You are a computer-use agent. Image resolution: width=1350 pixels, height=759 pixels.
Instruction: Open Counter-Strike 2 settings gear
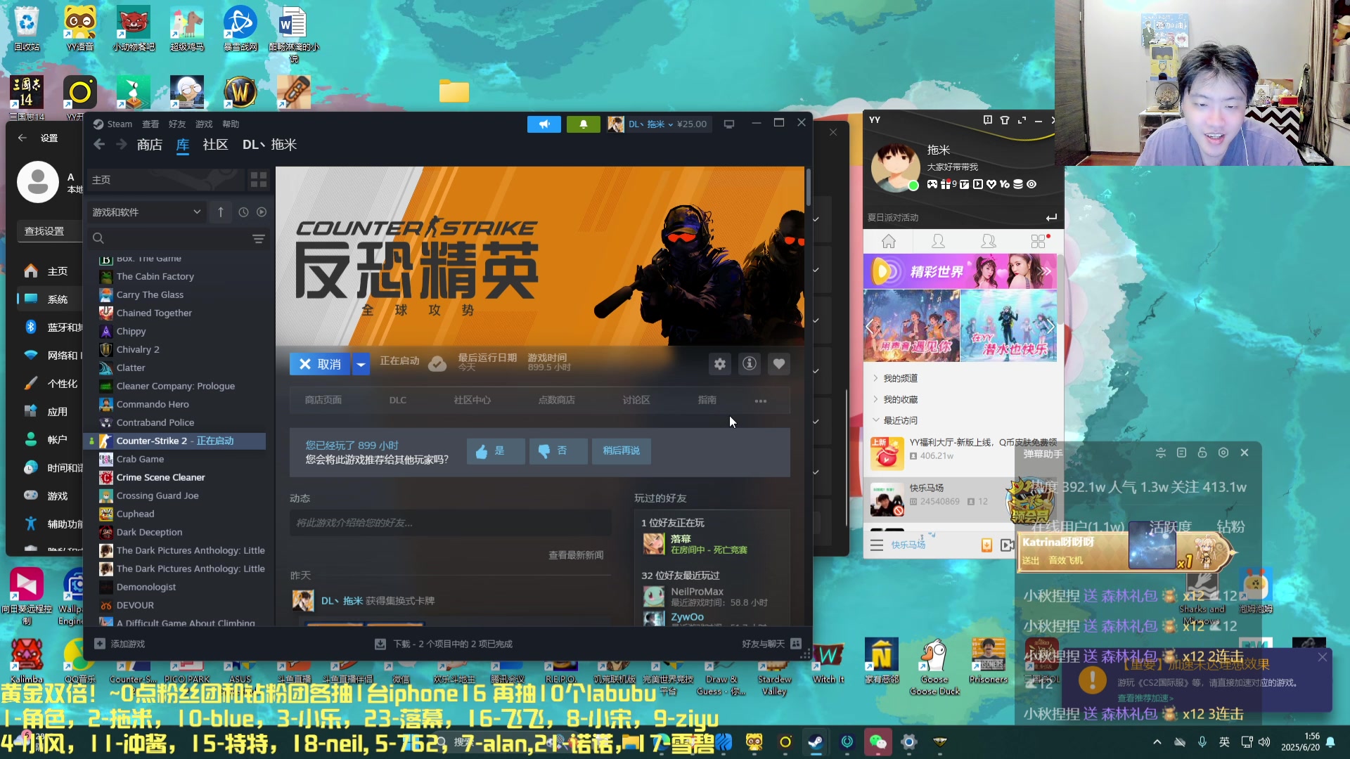(720, 364)
